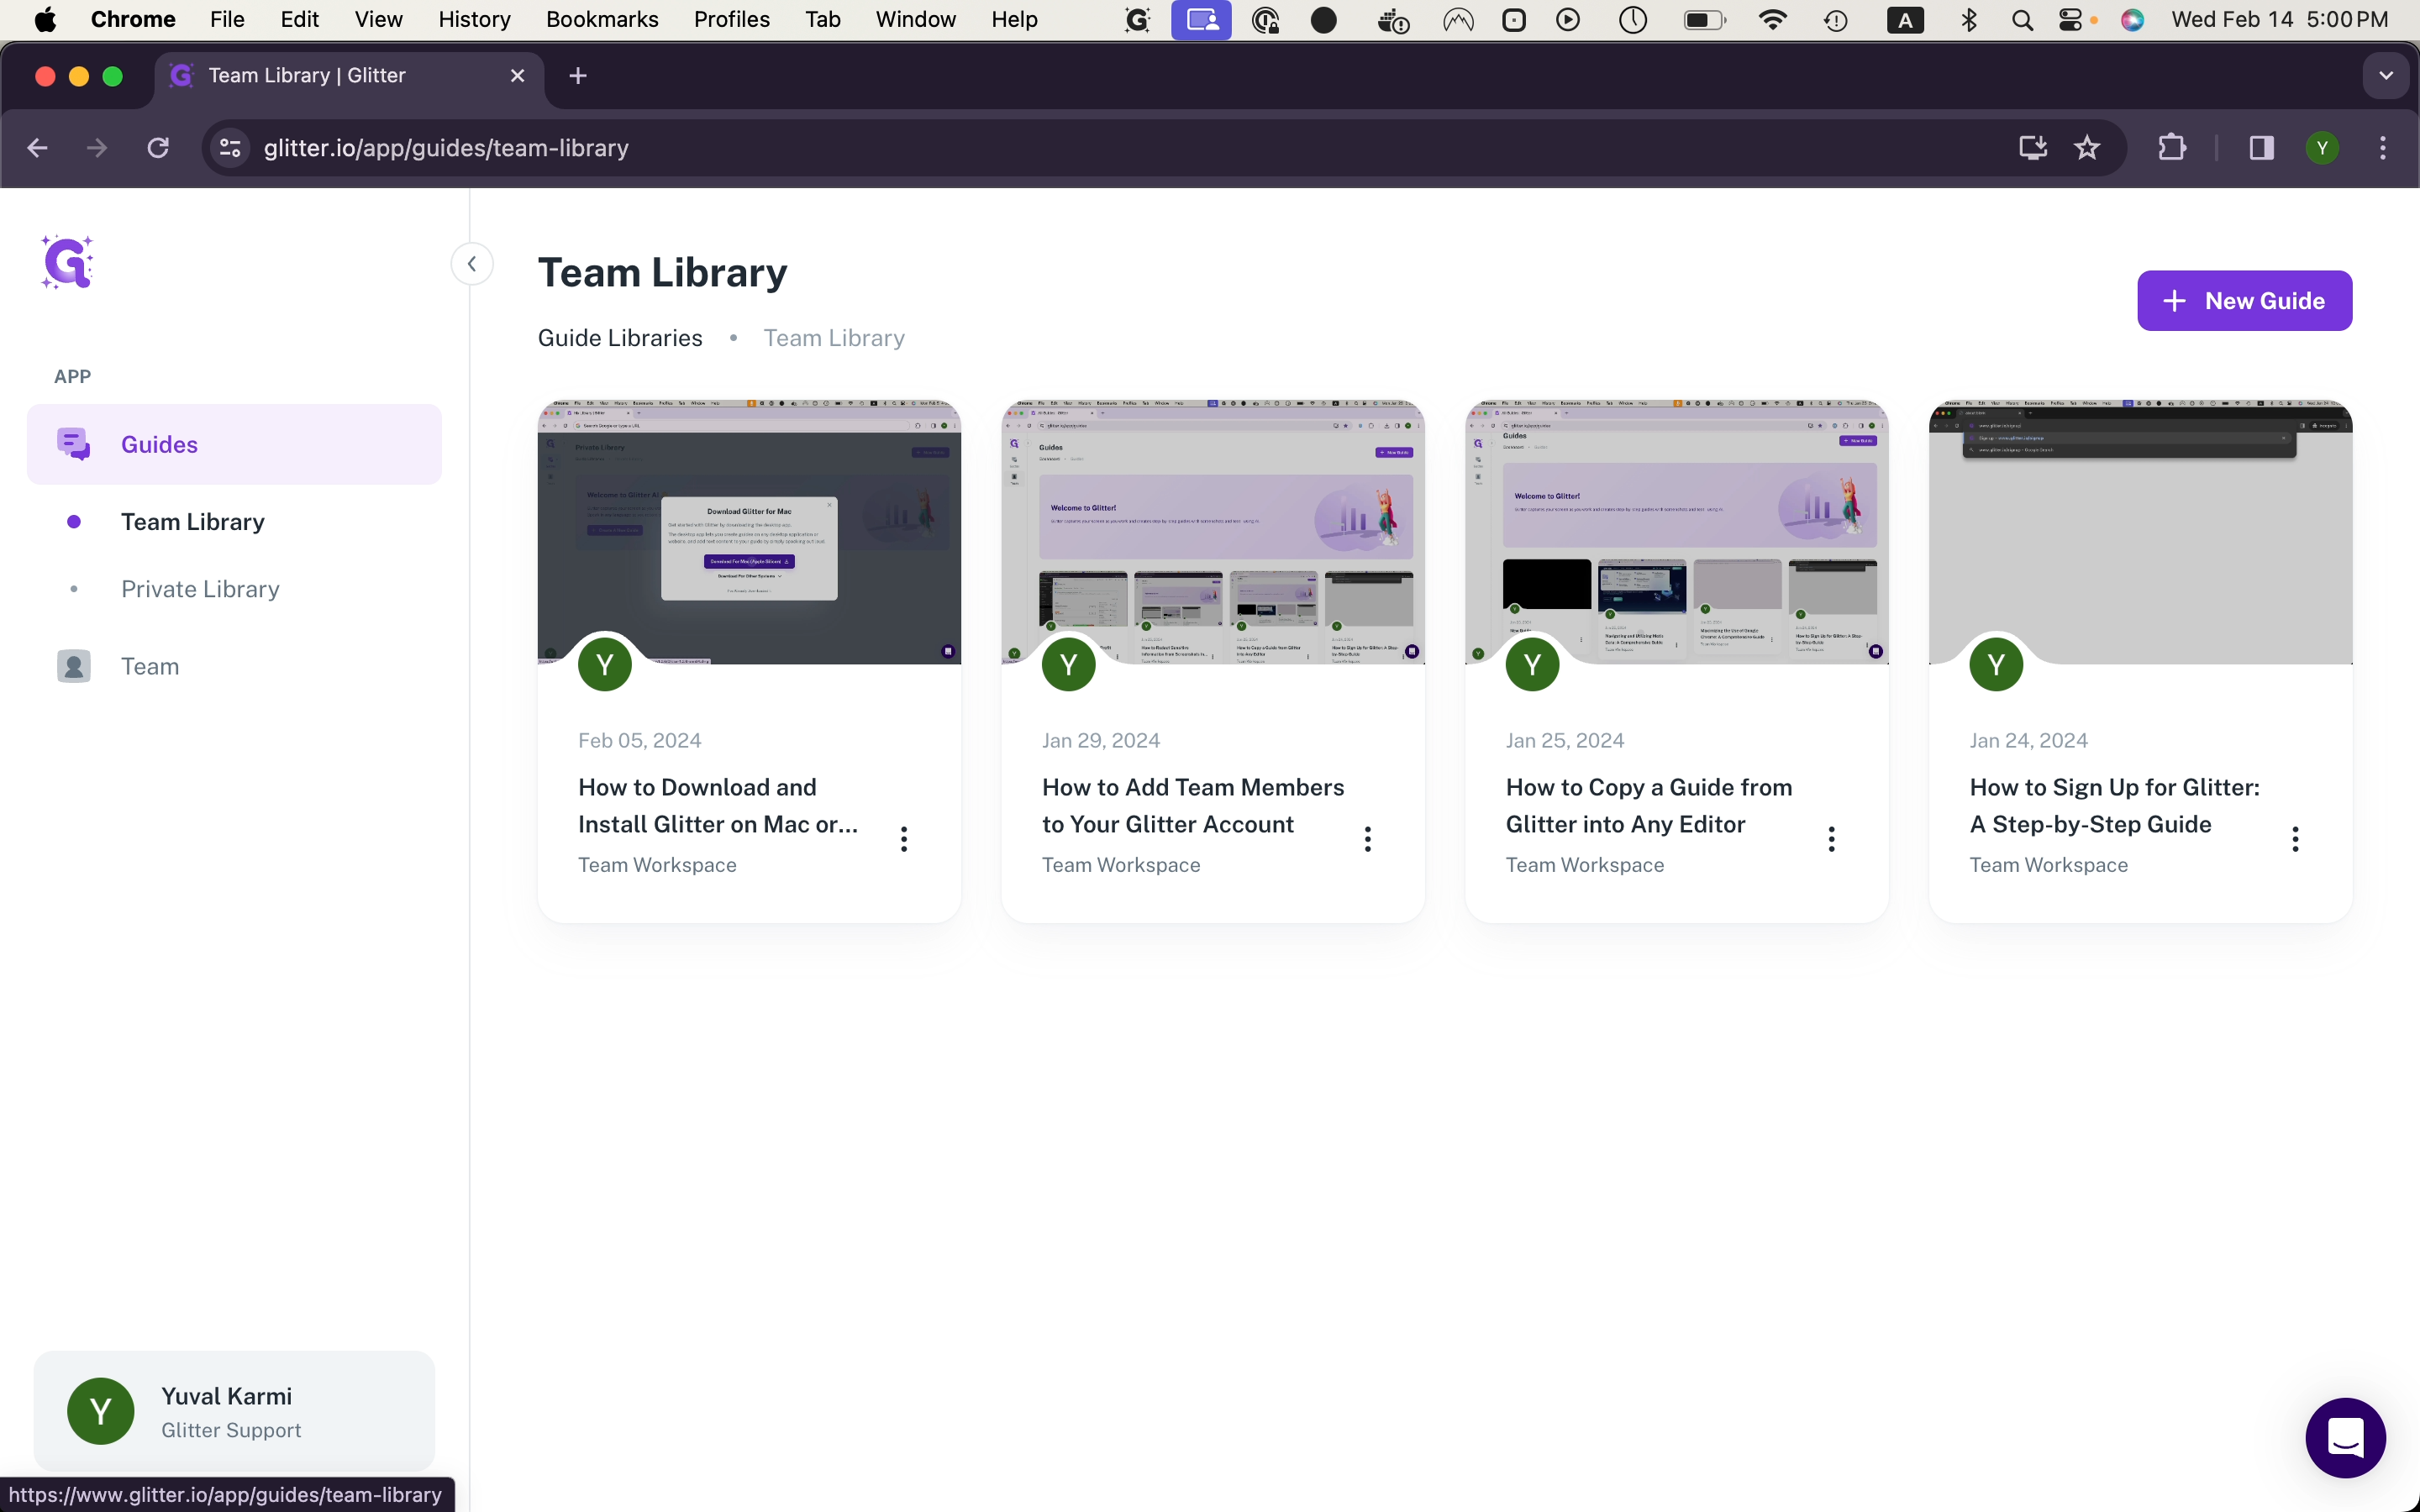Open options for Copy a Guide guide

click(x=1832, y=839)
